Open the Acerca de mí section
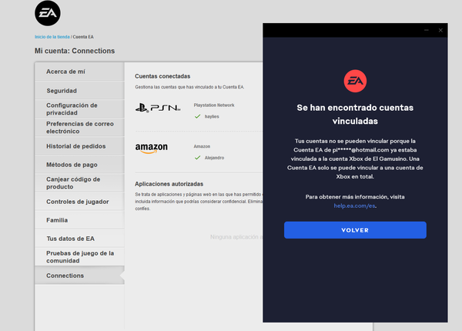The image size is (462, 331). click(x=65, y=72)
